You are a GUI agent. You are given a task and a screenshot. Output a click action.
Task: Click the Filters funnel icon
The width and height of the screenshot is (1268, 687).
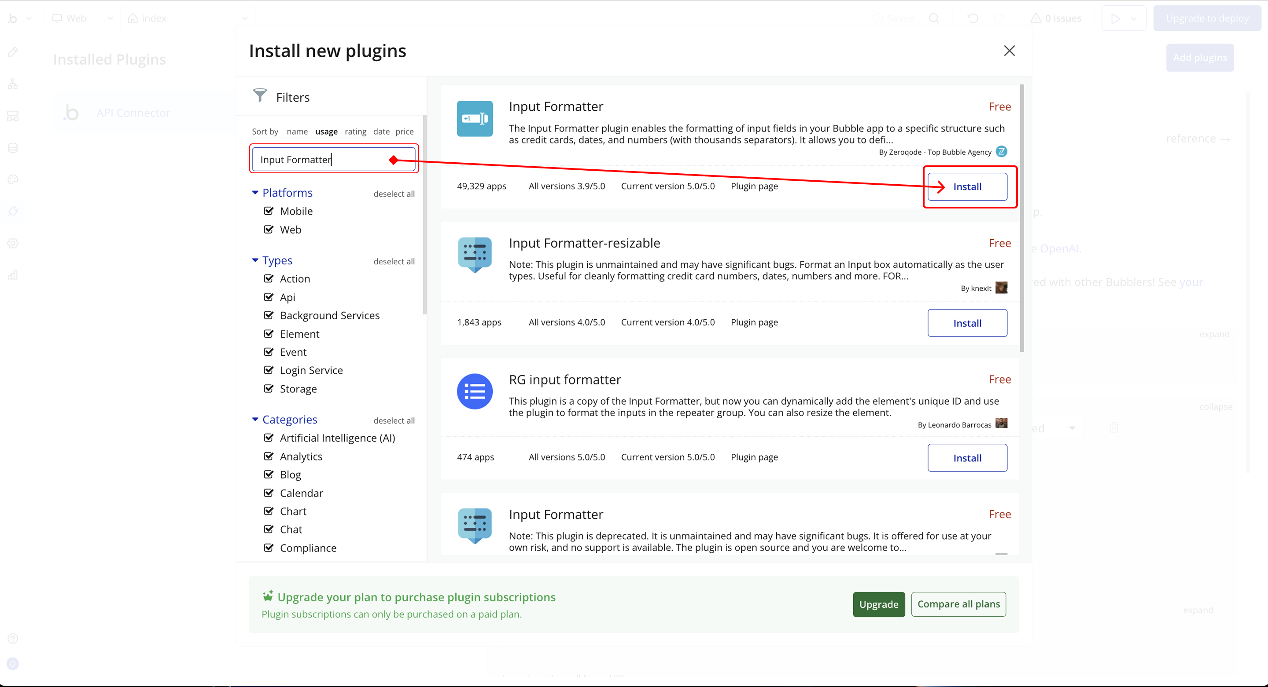pos(260,95)
